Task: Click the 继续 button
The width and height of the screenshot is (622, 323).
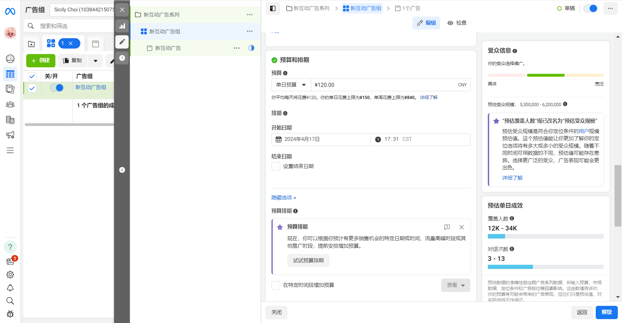Action: [x=606, y=312]
